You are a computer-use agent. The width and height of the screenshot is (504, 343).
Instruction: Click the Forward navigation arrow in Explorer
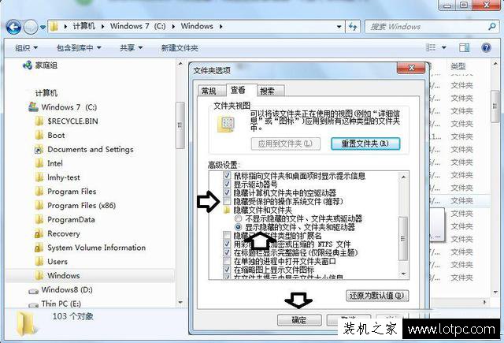point(31,28)
